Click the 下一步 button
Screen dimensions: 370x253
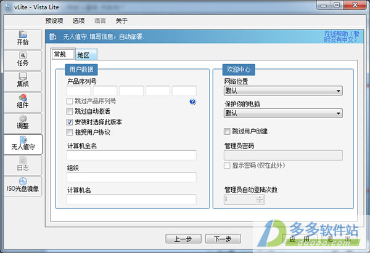[x=223, y=239]
